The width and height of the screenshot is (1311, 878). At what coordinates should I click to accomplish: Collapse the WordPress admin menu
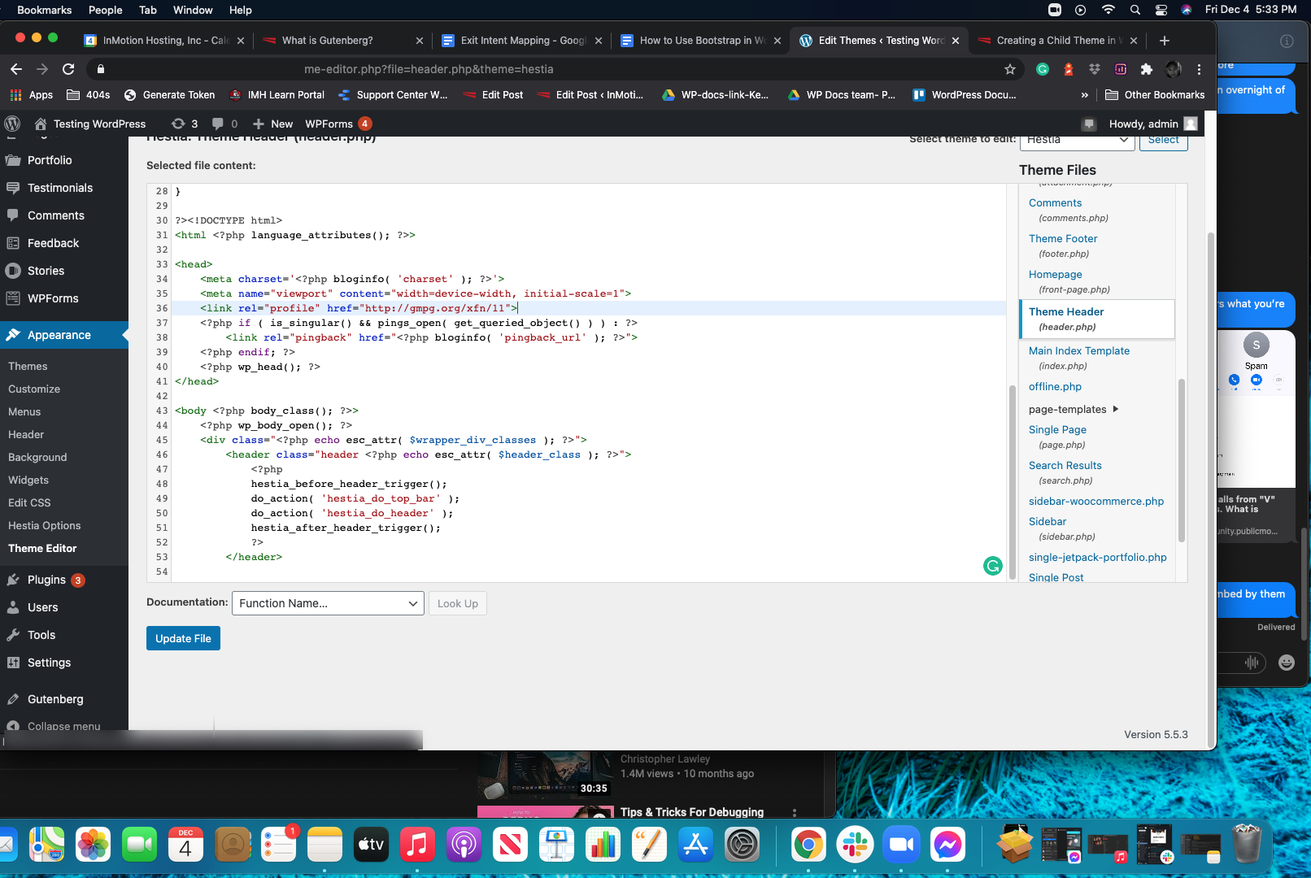coord(63,725)
